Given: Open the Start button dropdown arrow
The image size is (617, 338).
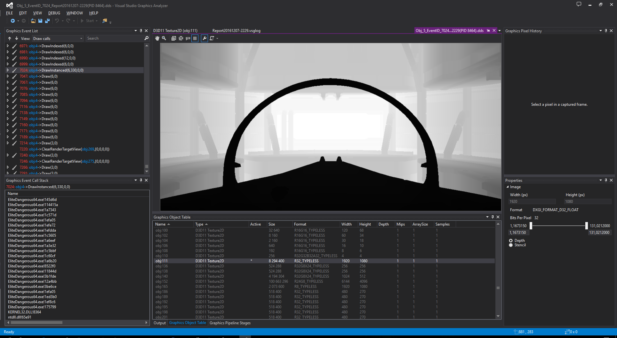Looking at the screenshot, I should pyautogui.click(x=97, y=21).
